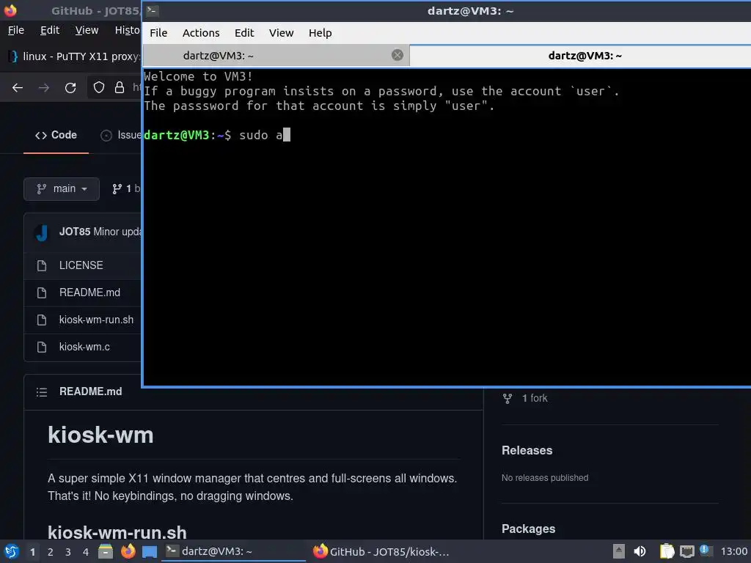Image resolution: width=751 pixels, height=563 pixels.
Task: Click the removable media eject tray icon
Action: [619, 551]
